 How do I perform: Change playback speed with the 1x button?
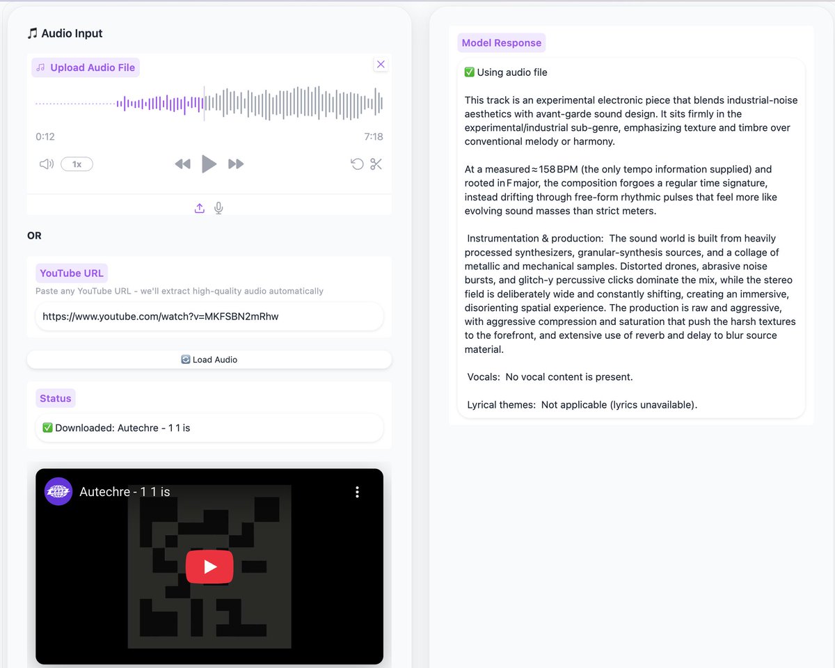pyautogui.click(x=77, y=164)
